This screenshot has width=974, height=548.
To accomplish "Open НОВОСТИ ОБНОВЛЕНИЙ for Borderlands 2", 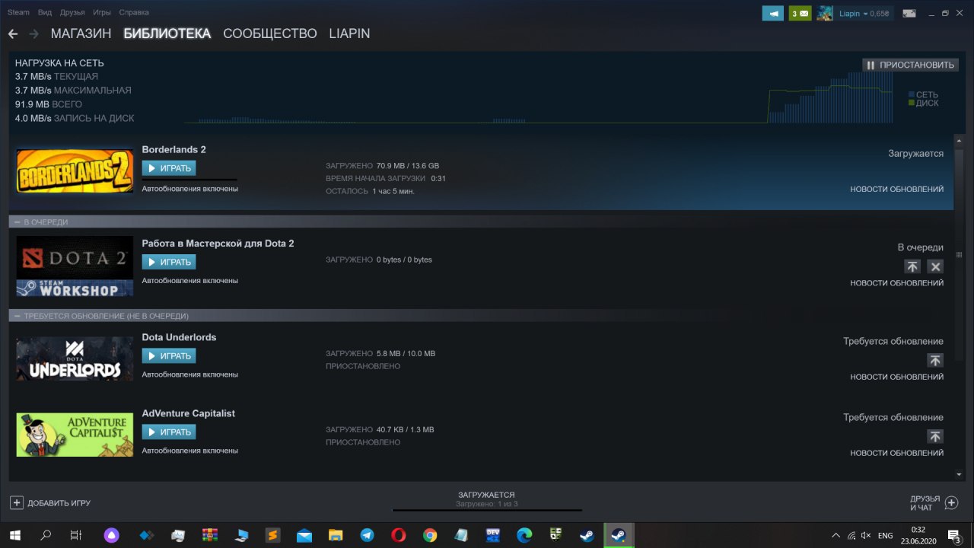I will pyautogui.click(x=896, y=189).
